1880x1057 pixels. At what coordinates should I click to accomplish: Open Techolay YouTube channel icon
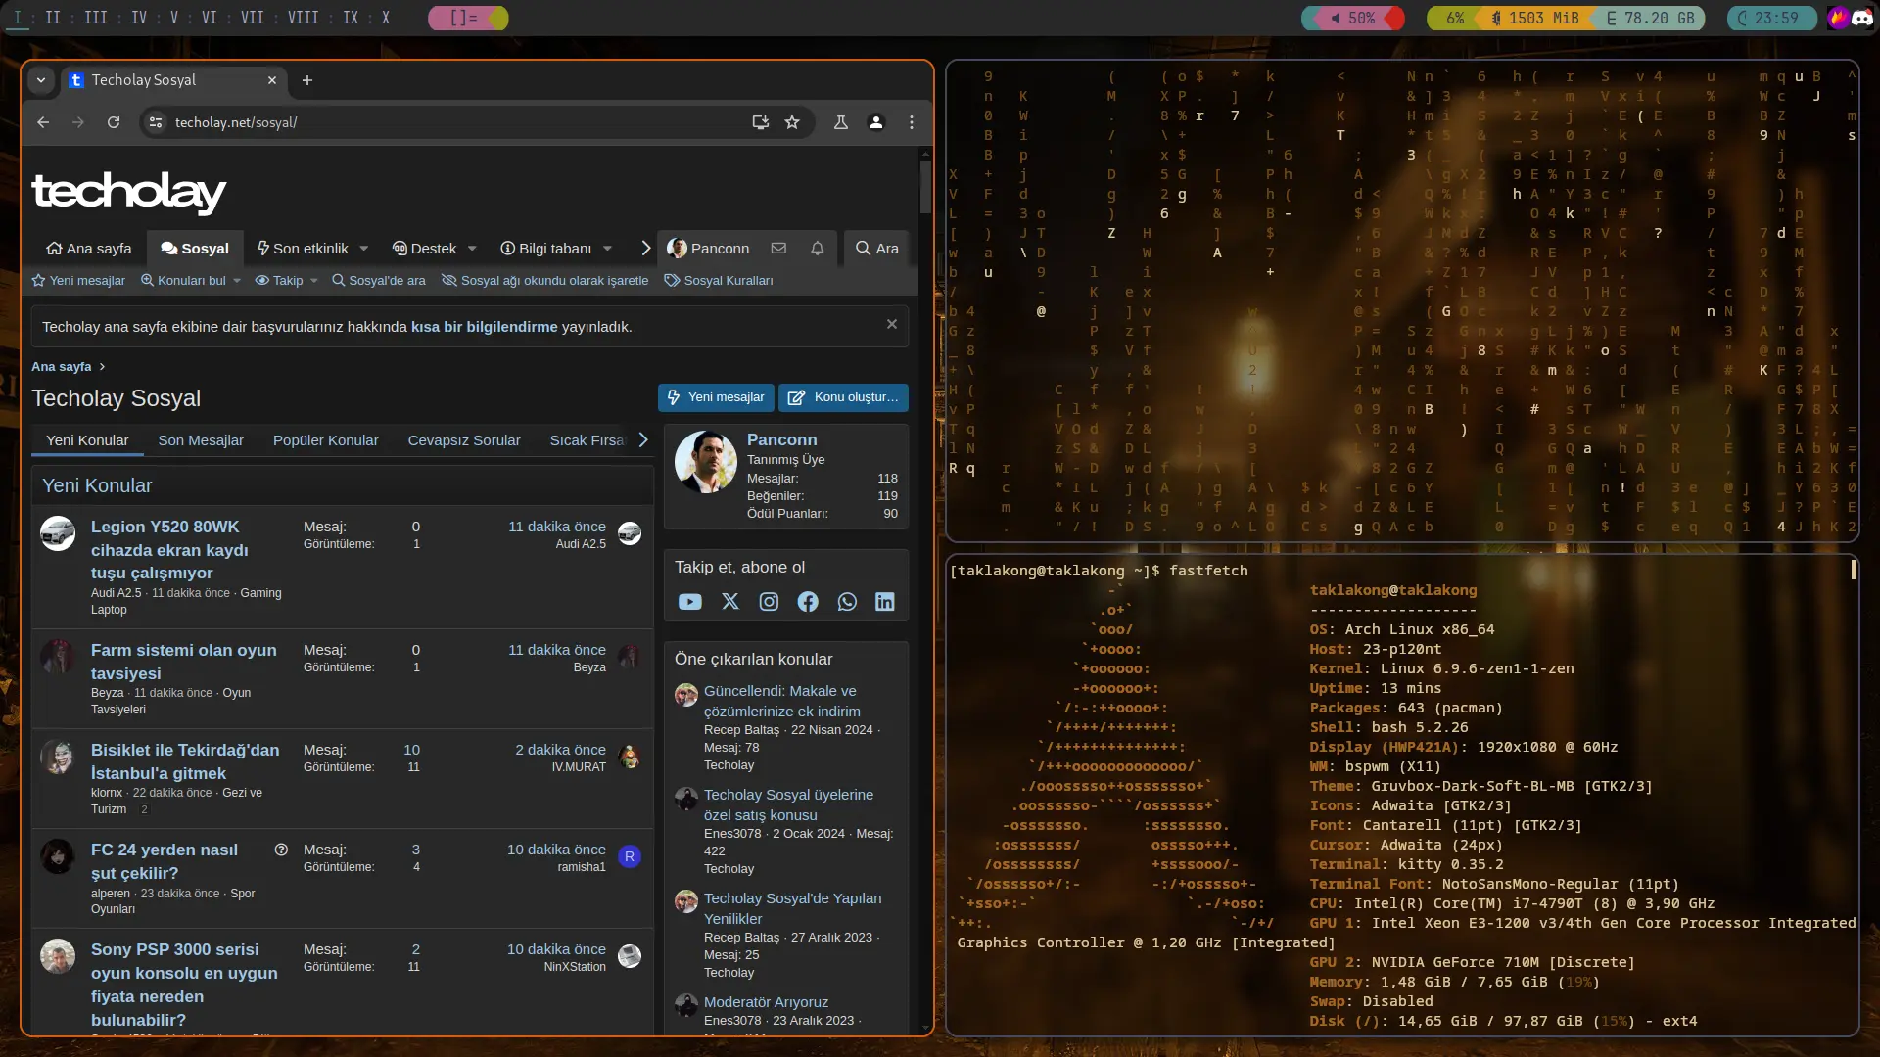coord(690,602)
